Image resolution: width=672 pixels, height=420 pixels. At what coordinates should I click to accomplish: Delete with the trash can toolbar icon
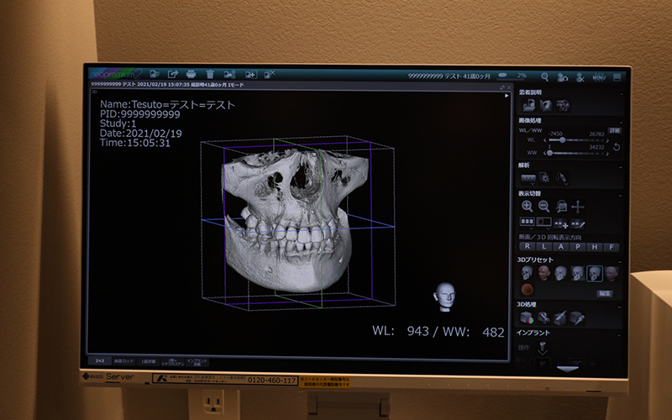(x=209, y=74)
